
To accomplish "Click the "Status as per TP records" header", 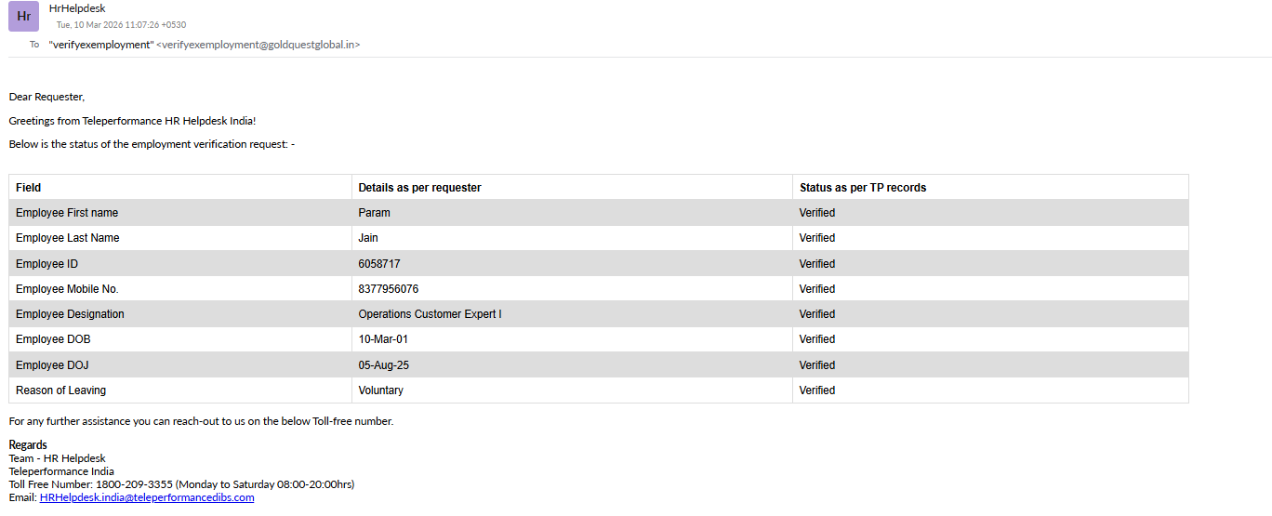I will (862, 188).
